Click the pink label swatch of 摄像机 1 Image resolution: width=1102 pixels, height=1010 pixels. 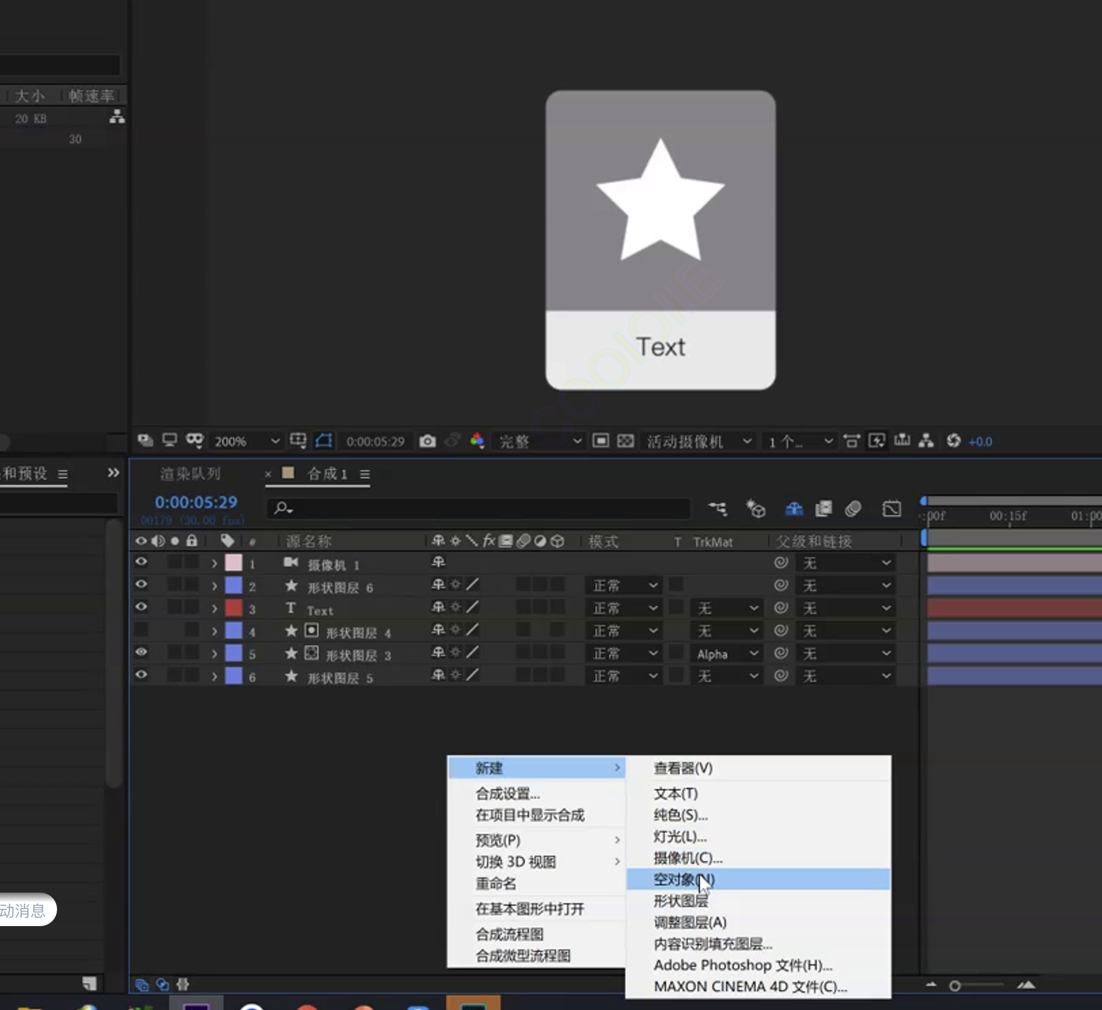pos(233,563)
